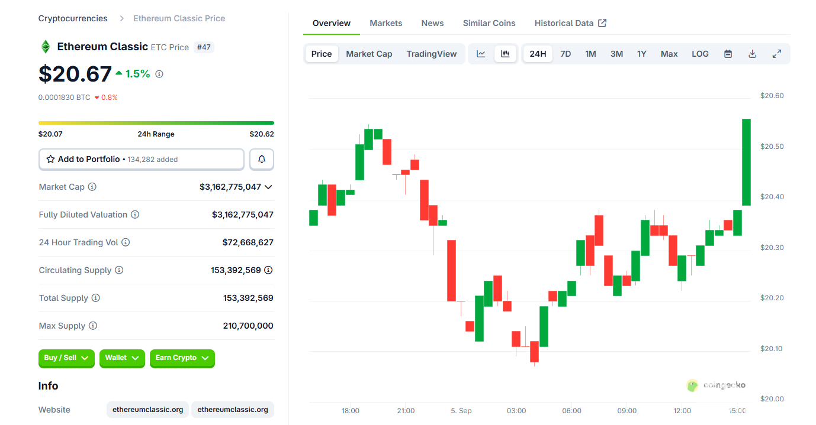This screenshot has width=816, height=425.
Task: Open the Cryptocurrencies breadcrumb link
Action: (x=73, y=18)
